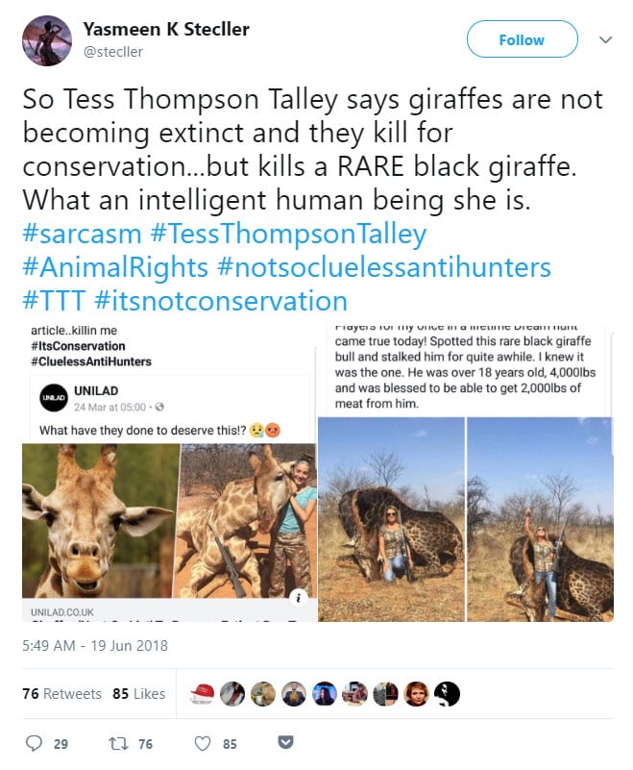Open the #sarcasm hashtag
The height and width of the screenshot is (770, 633).
click(x=82, y=234)
